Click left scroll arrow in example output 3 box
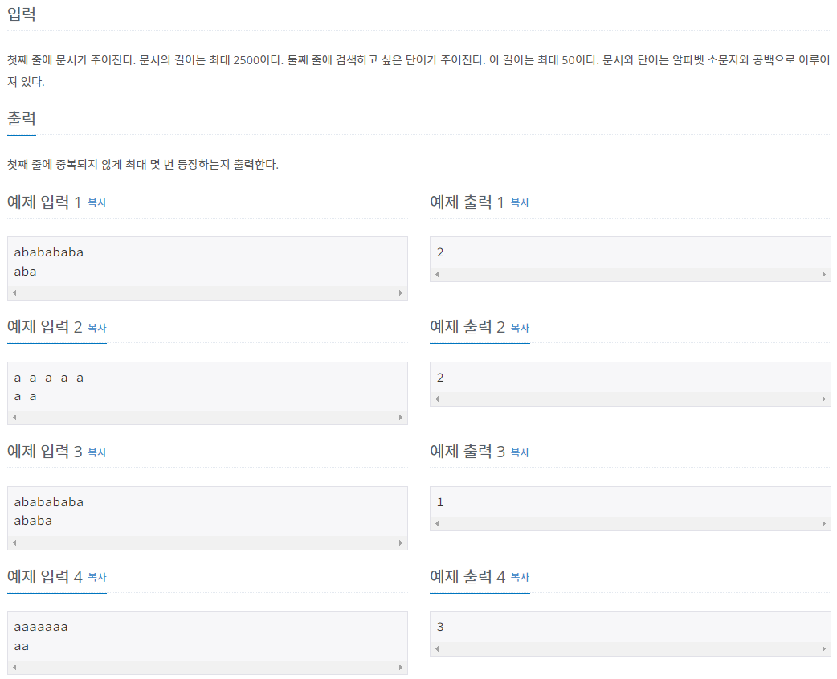837x679 pixels. [437, 524]
